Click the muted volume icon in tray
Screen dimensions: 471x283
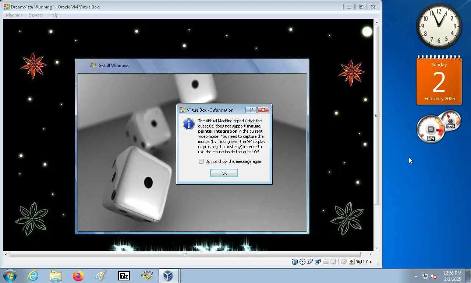434,276
